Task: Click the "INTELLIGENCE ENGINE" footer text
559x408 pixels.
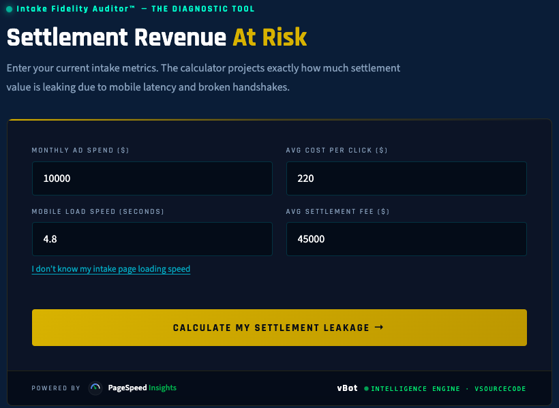Action: 416,389
